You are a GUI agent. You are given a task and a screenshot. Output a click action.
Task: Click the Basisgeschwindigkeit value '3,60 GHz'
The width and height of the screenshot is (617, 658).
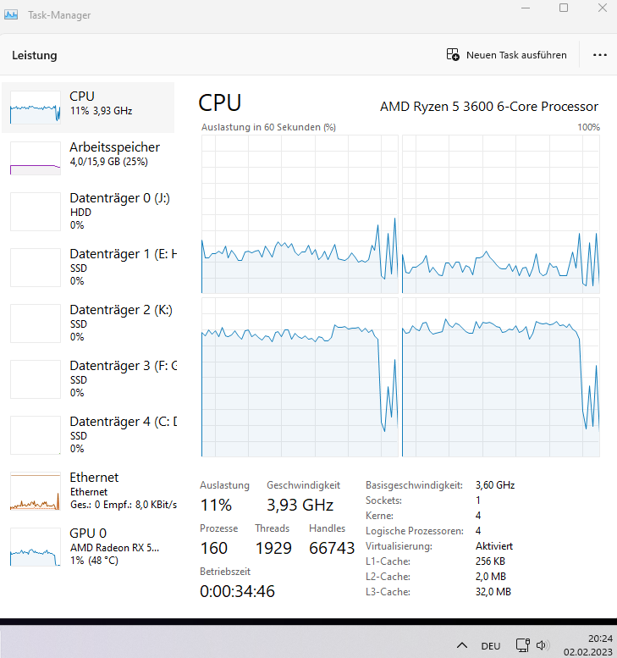pos(495,485)
